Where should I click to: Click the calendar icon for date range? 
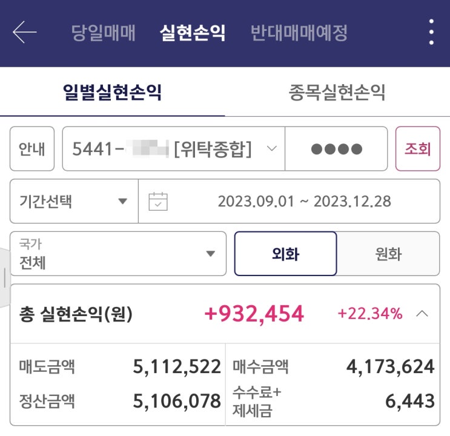pos(158,201)
